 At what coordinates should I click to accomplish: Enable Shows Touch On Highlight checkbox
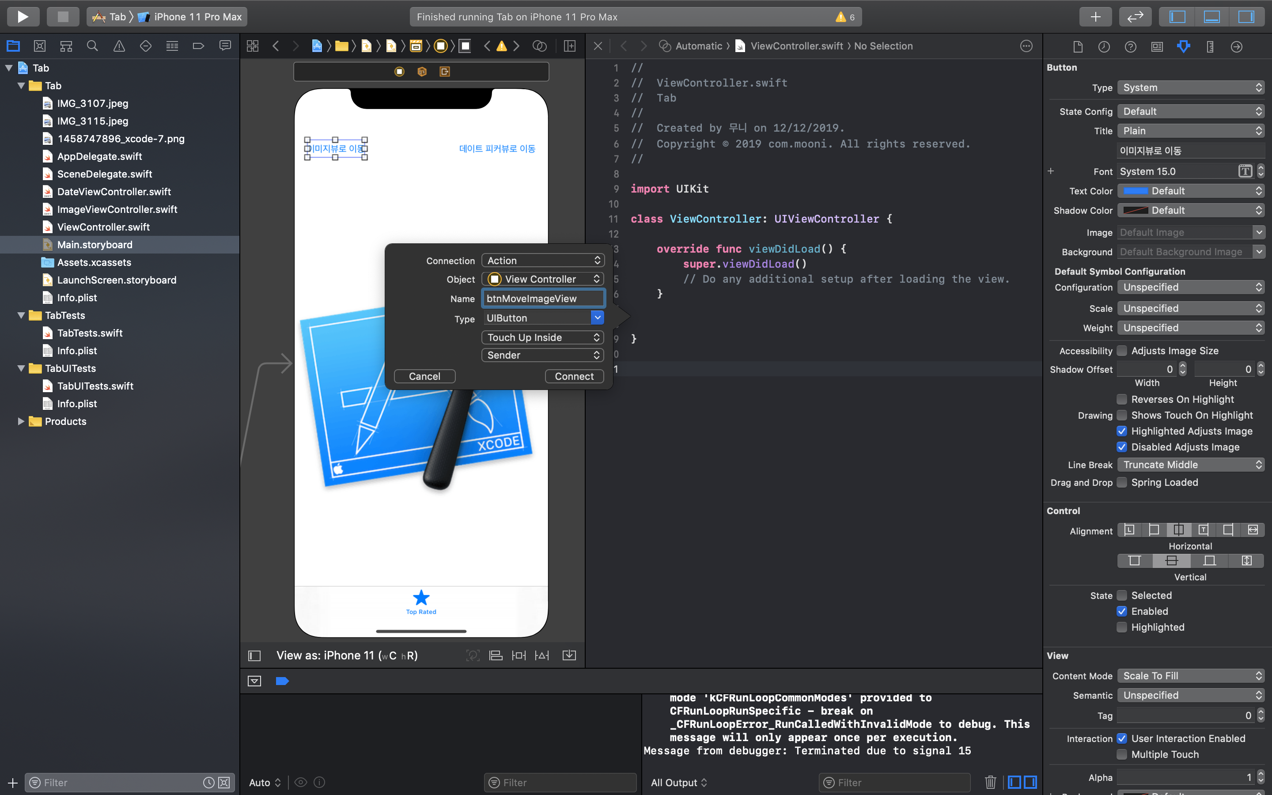pos(1122,415)
